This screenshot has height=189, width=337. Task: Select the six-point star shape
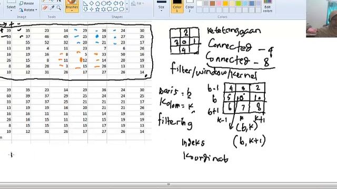tap(104, 9)
